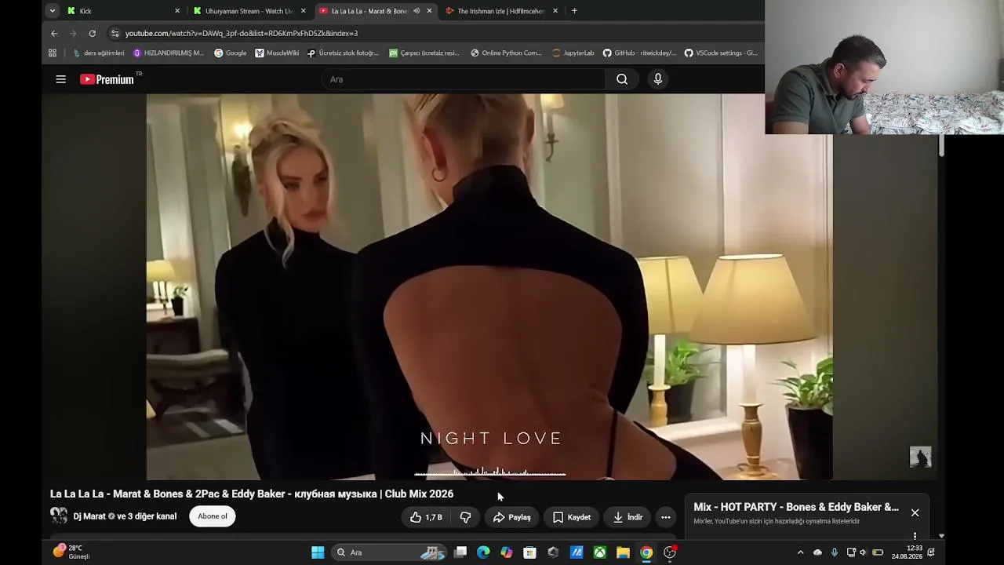The height and width of the screenshot is (565, 1004).
Task: Open Copilot from the taskbar
Action: pos(507,552)
